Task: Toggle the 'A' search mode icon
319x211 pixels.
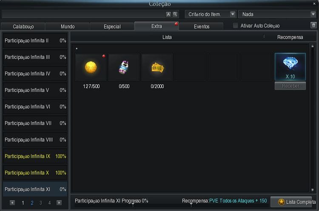Action: (x=168, y=14)
